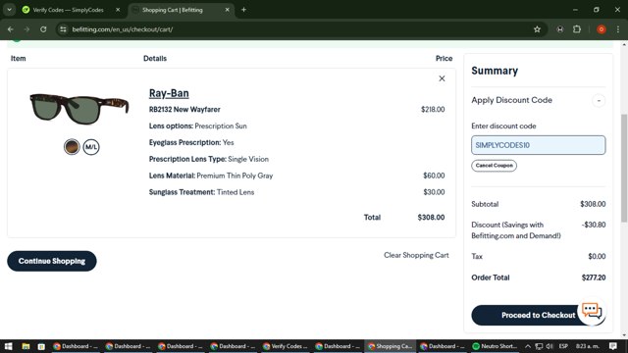The width and height of the screenshot is (628, 353).
Task: Go back to previous page
Action: [11, 29]
